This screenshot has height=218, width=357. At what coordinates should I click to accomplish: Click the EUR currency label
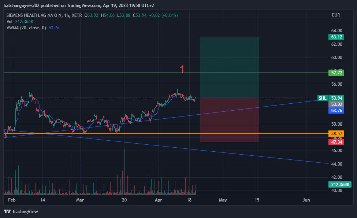(336, 15)
